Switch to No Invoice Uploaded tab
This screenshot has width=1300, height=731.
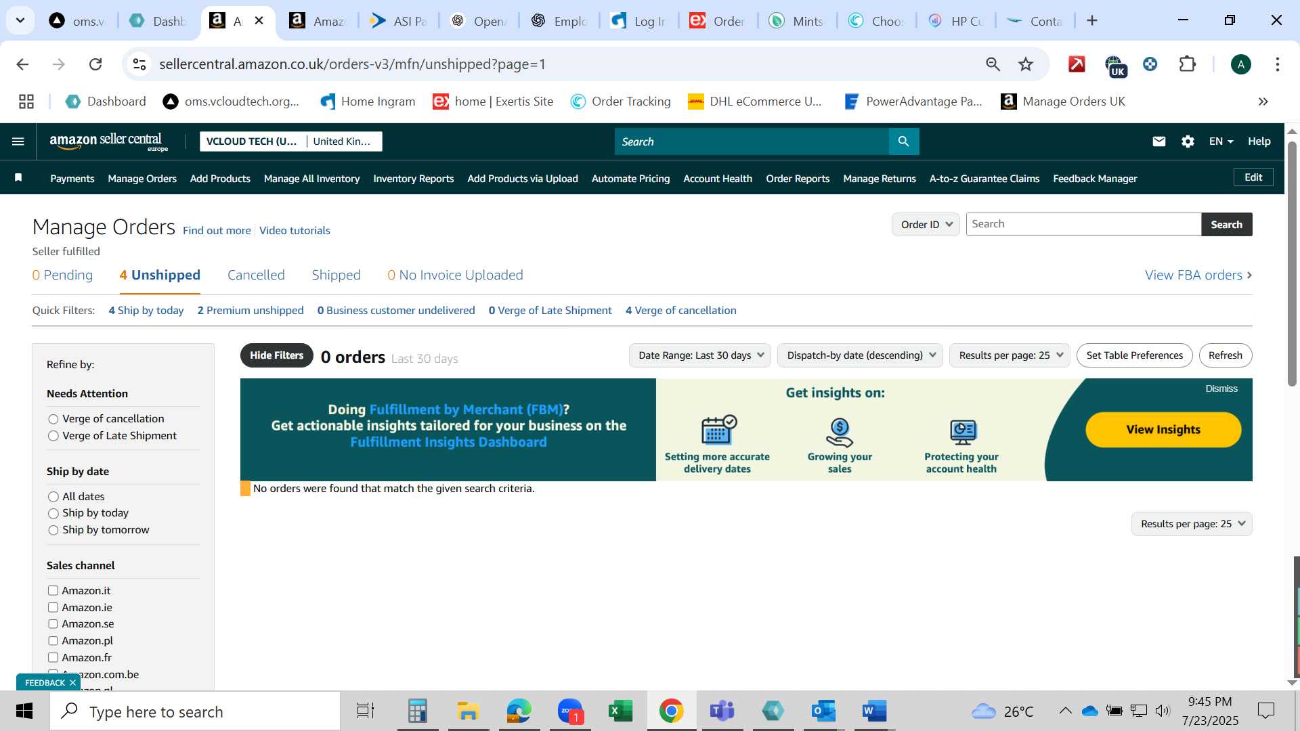coord(455,275)
